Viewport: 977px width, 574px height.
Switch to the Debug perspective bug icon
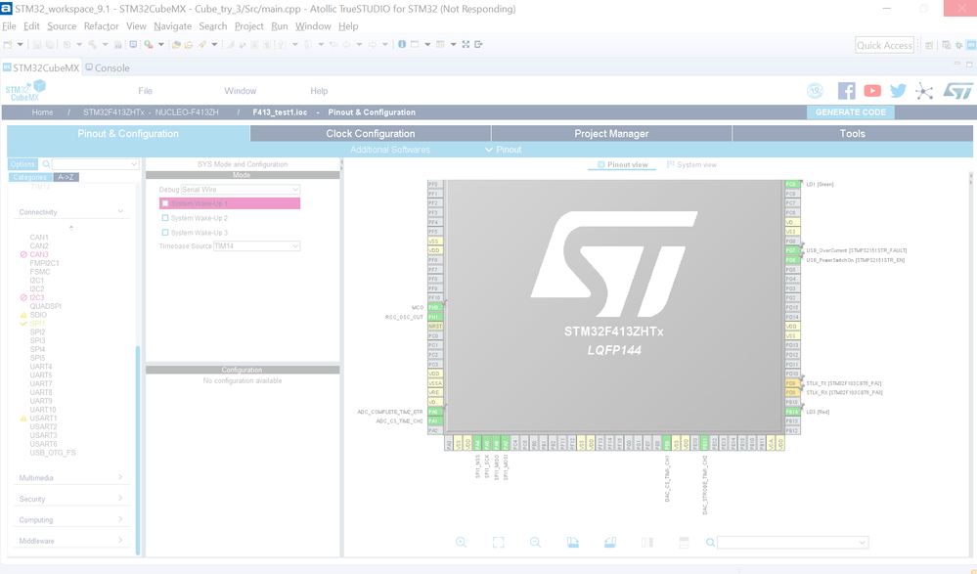[x=959, y=45]
